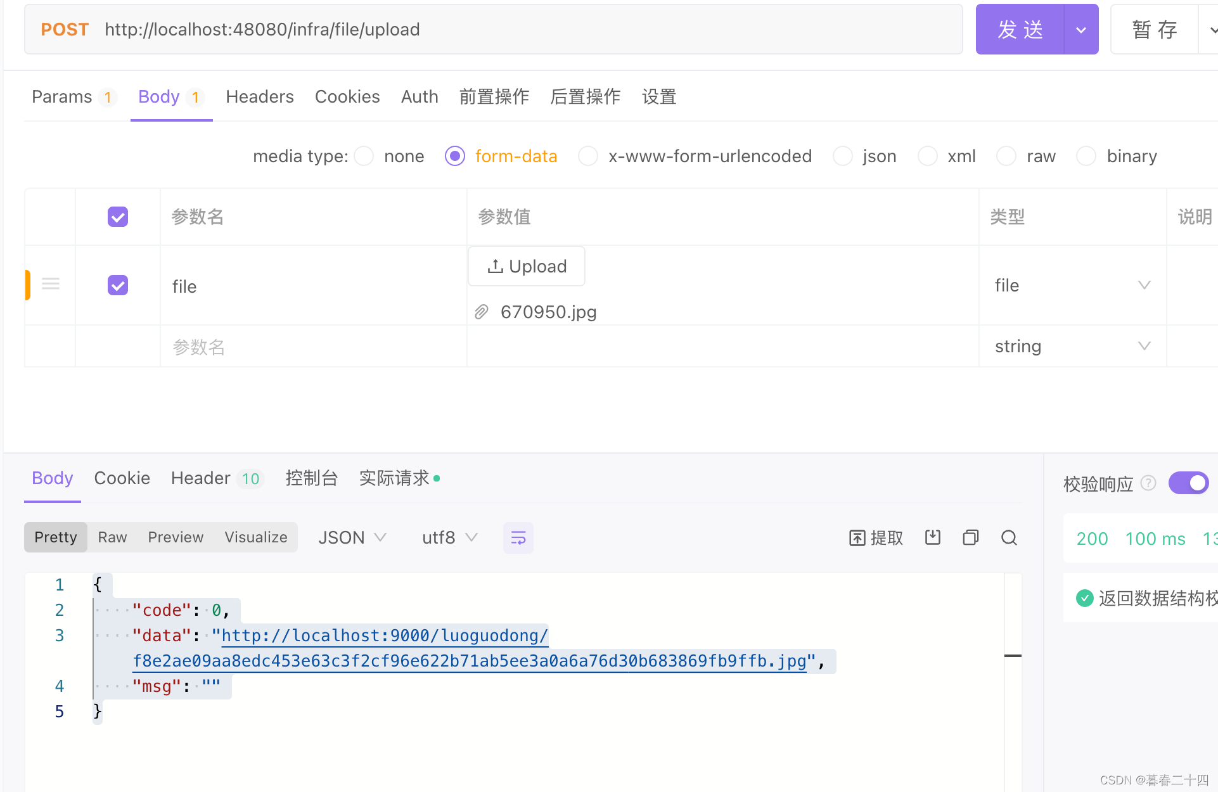Click the 暂存 save button
The image size is (1218, 792).
(1153, 29)
